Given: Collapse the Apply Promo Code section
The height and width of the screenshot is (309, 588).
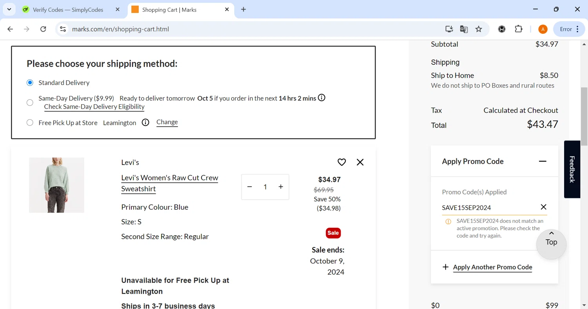Looking at the screenshot, I should (x=543, y=161).
